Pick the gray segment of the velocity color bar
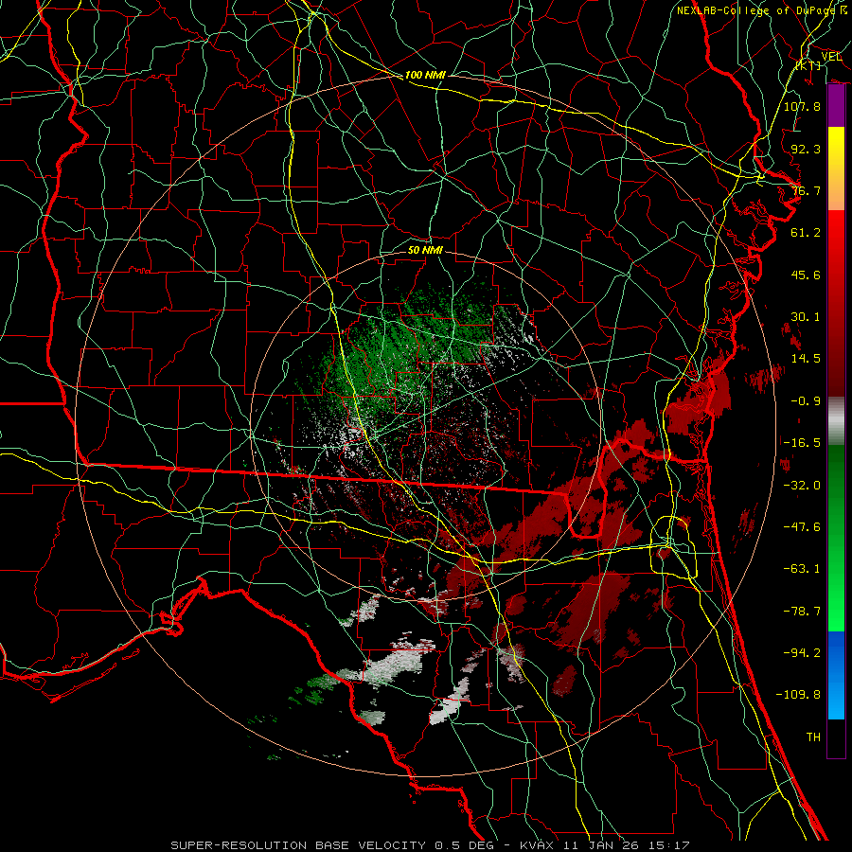852x852 pixels. click(x=836, y=421)
